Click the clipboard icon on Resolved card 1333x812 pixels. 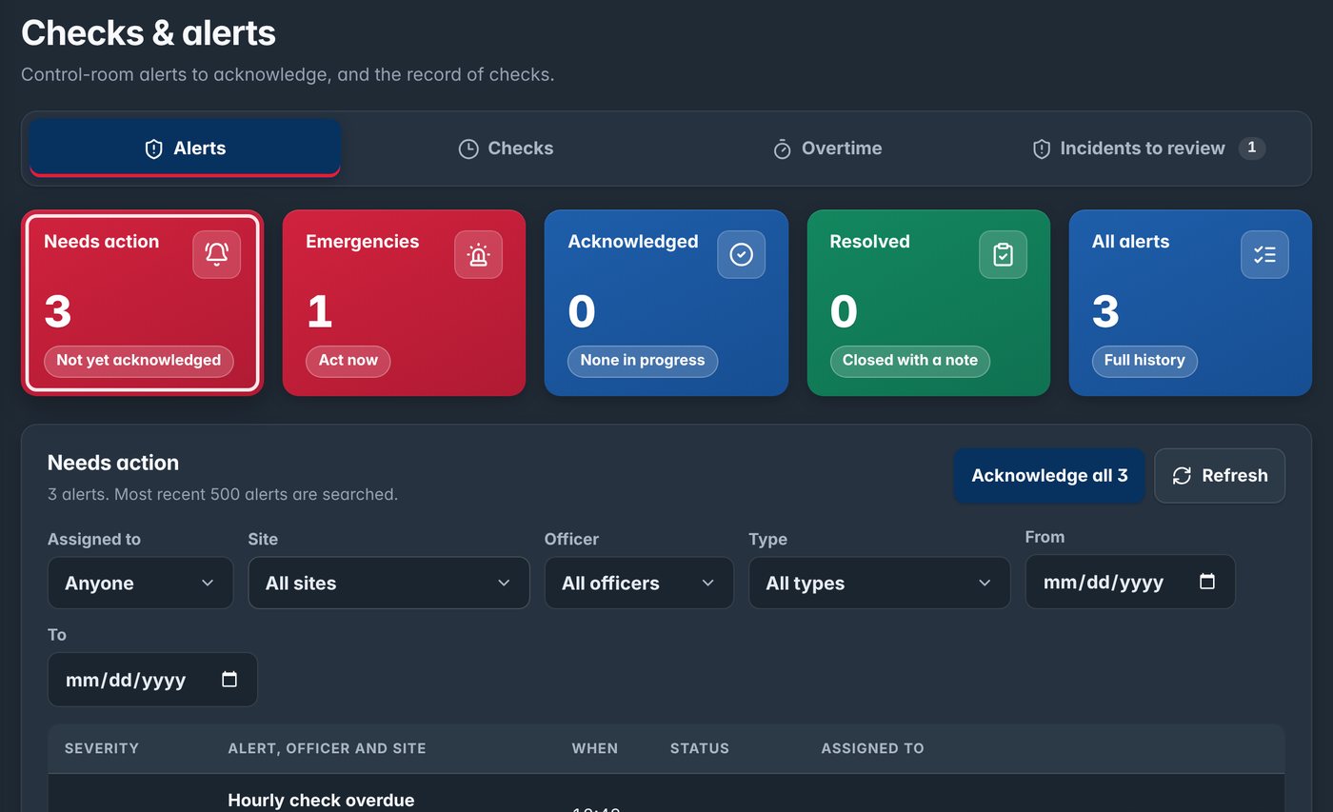pos(1003,254)
